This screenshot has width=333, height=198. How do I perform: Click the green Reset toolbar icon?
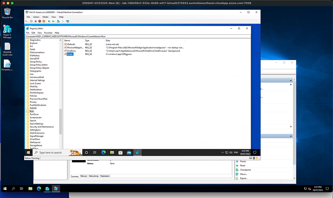point(53,21)
